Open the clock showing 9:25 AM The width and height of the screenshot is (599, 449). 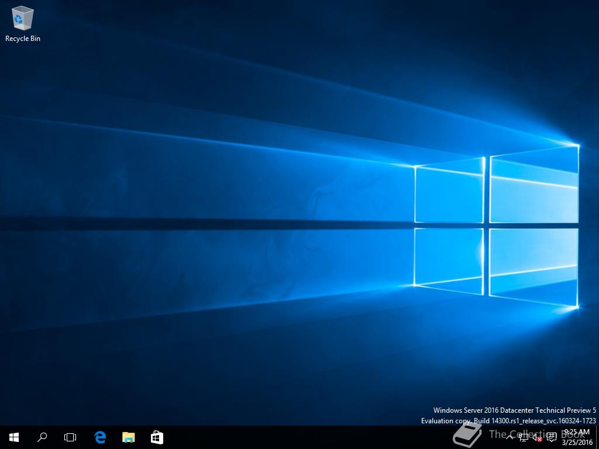click(577, 437)
